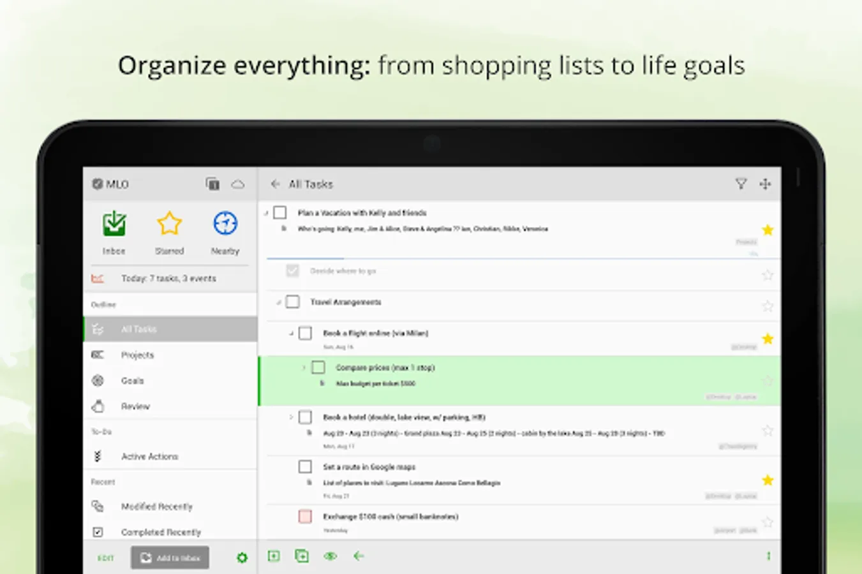Open the Nearby compass icon
The width and height of the screenshot is (862, 574).
225,224
